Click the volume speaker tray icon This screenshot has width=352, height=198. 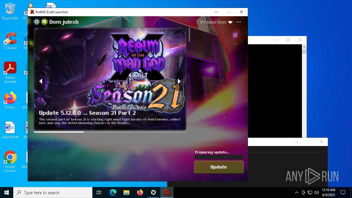tap(317, 193)
